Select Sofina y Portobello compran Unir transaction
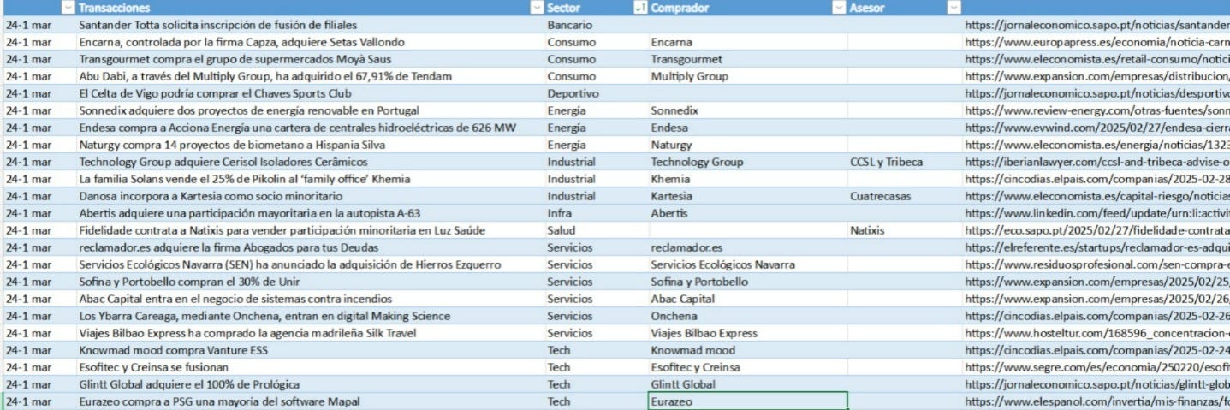 point(310,282)
